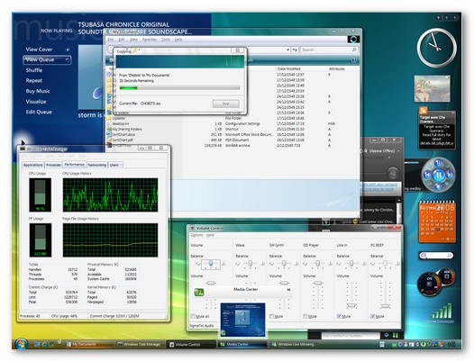Click the Media Center green logo icon
The height and width of the screenshot is (361, 474).
[x=199, y=292]
